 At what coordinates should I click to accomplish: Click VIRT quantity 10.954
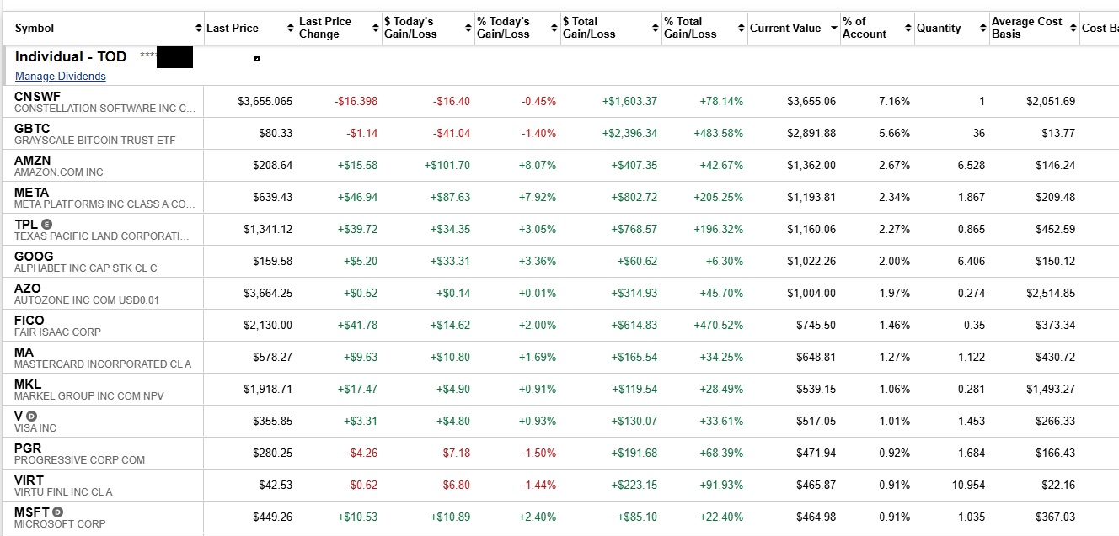coord(968,485)
